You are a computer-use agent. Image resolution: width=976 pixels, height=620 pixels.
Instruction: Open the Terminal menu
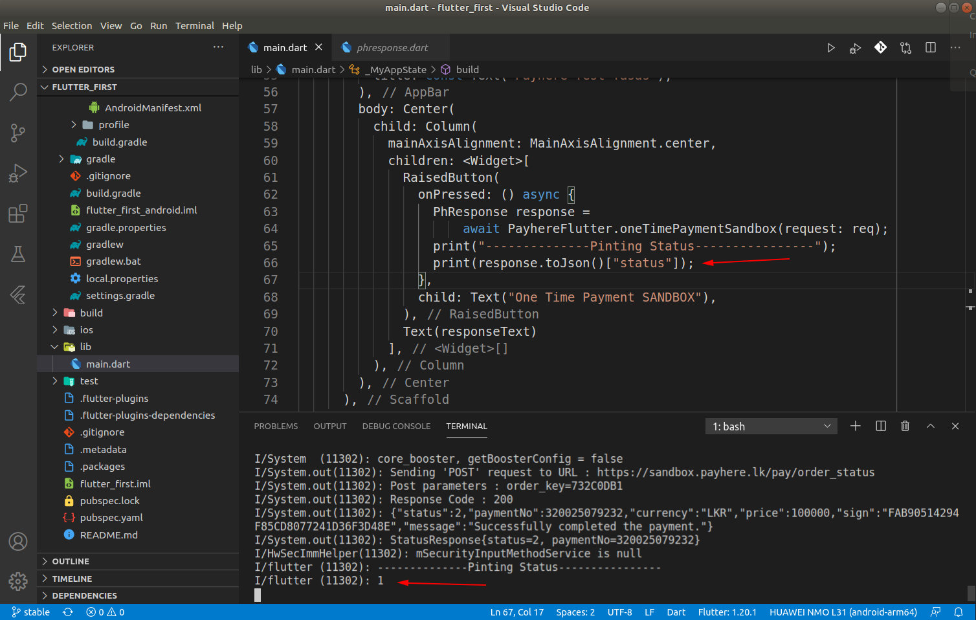click(194, 26)
